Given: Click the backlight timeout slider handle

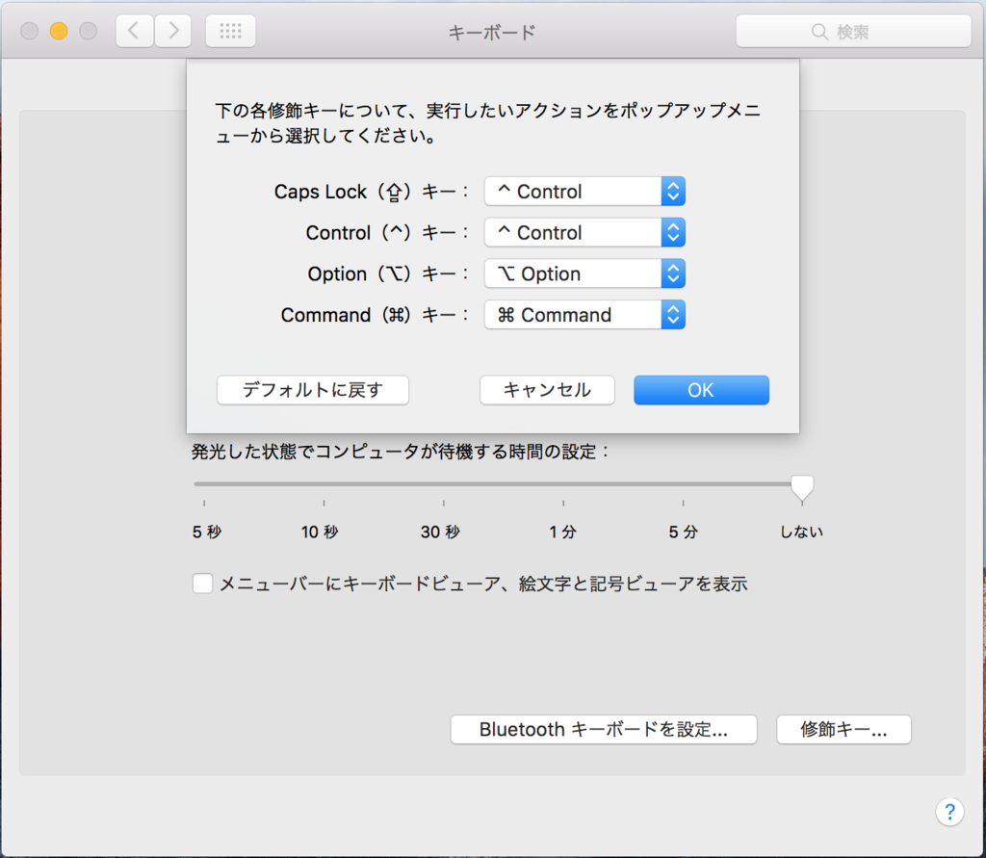Looking at the screenshot, I should pyautogui.click(x=802, y=486).
